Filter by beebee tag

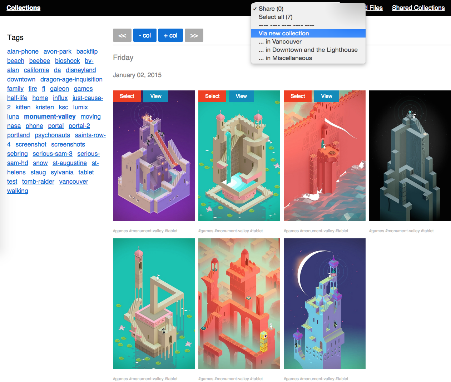[x=40, y=61]
